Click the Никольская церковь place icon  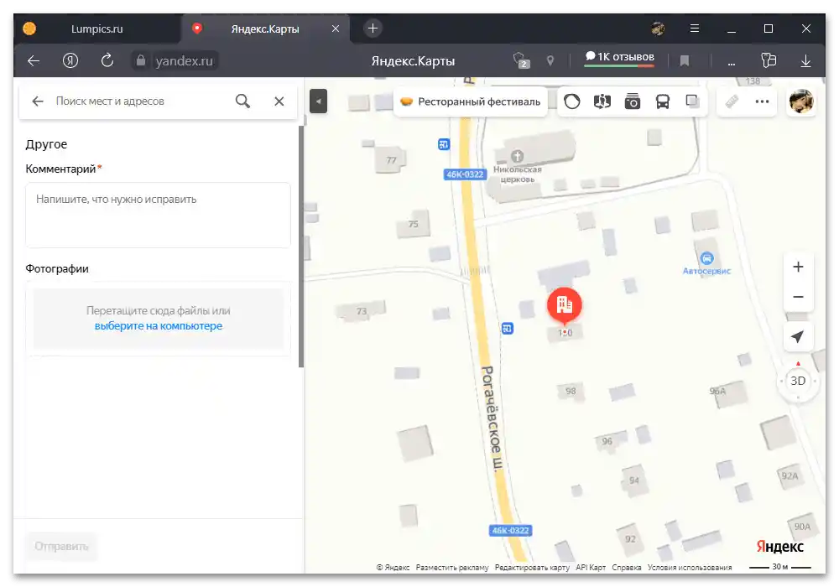click(x=517, y=156)
